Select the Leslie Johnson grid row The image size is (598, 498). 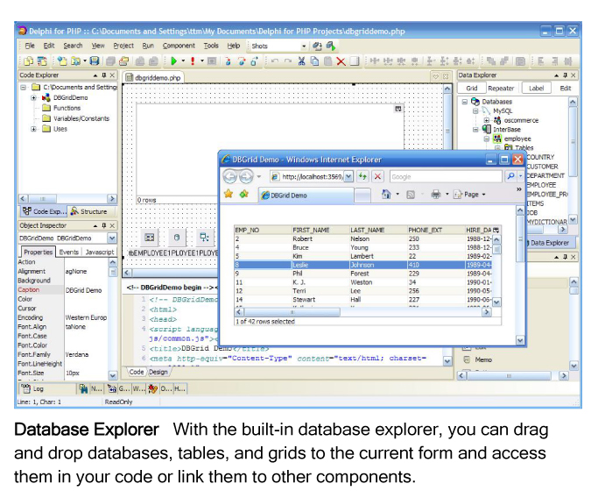click(x=363, y=265)
